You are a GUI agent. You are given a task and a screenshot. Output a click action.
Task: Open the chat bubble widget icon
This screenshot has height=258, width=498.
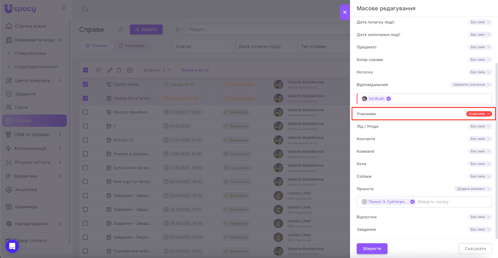(x=12, y=246)
